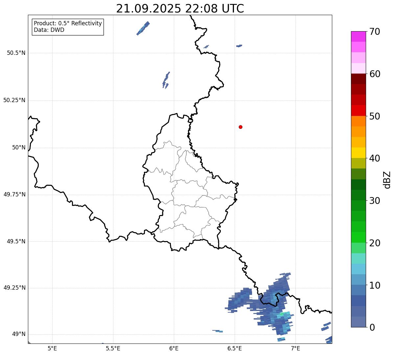Screen dimensions: 395x355
Task: Click the latitude label 49°N
Action: 19,334
